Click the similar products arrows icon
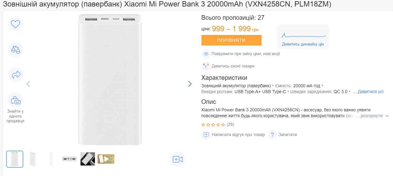 point(206,66)
